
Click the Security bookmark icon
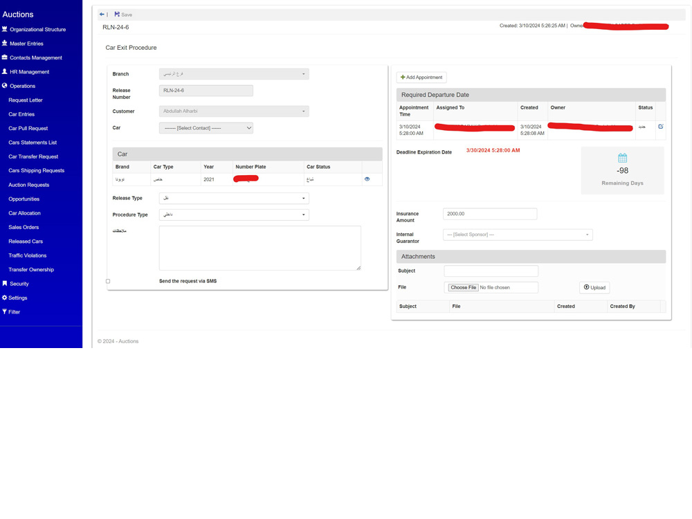pyautogui.click(x=4, y=283)
